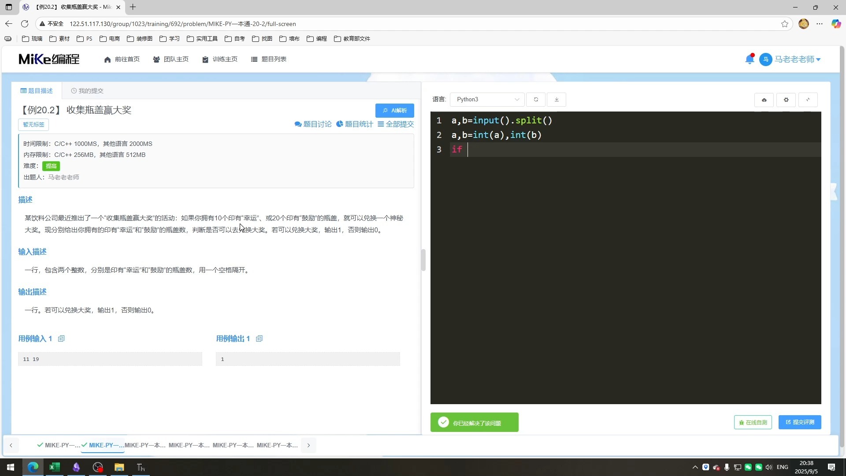Open the AI解析 analysis button
Screen dimensions: 846x476
pos(394,111)
